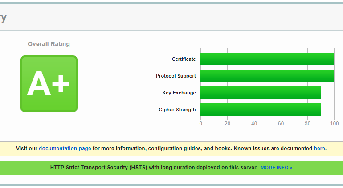Click the Protocol Support score bar

coord(267,76)
